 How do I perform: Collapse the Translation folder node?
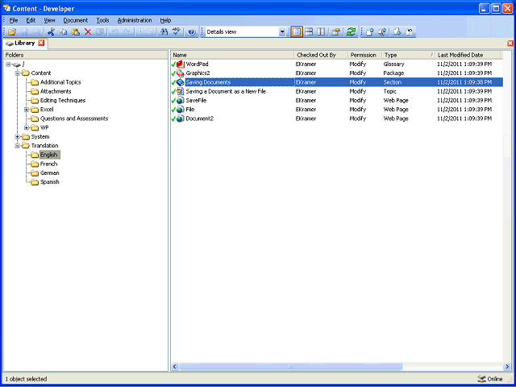[18, 145]
